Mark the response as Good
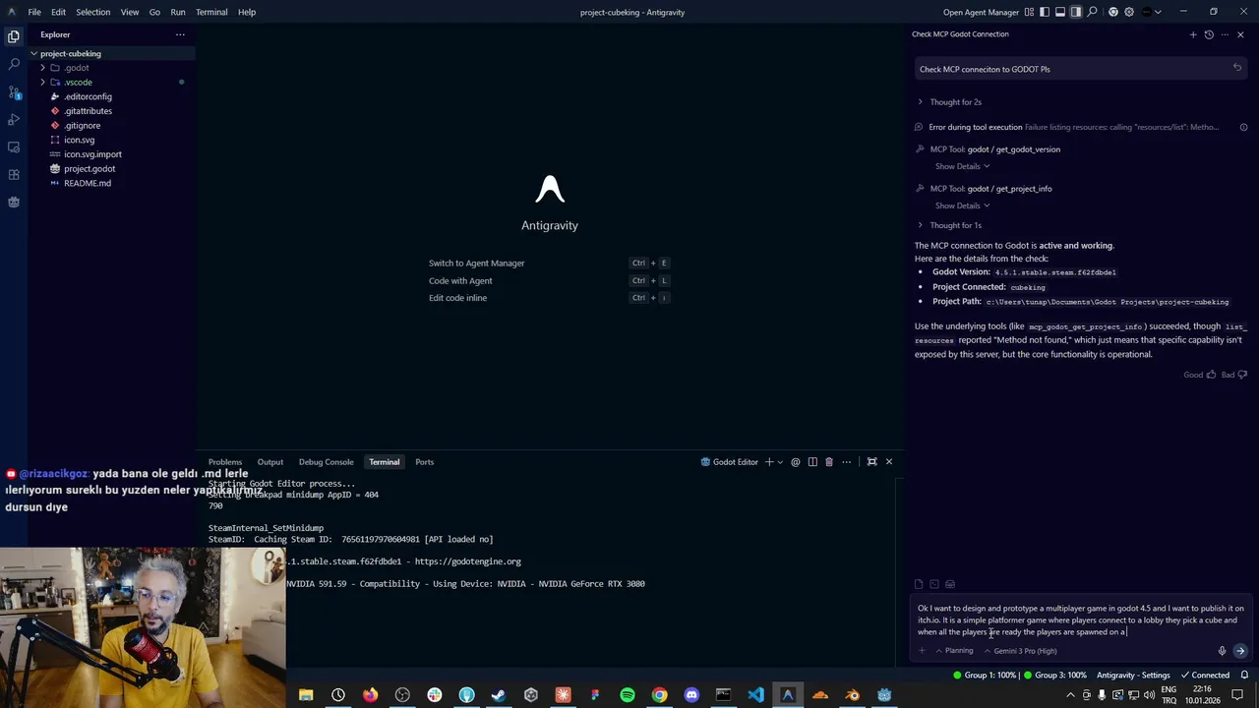The width and height of the screenshot is (1259, 708). pyautogui.click(x=1200, y=375)
